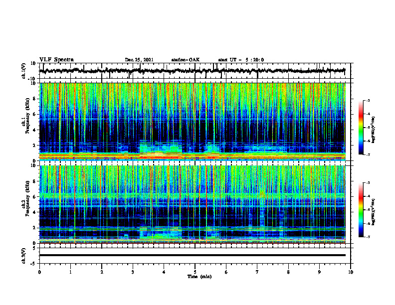The width and height of the screenshot is (395, 305).
Task: Click time axis tick label "6"
Action: 226,272
